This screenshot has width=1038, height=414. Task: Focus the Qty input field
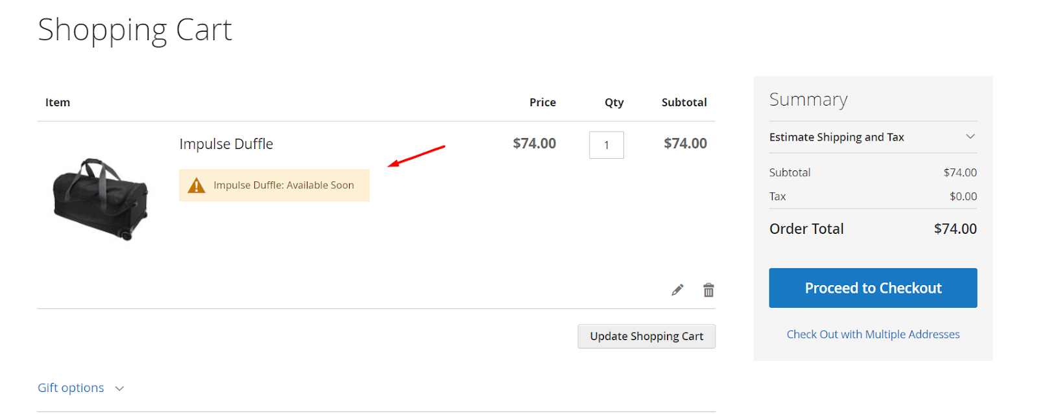[606, 145]
